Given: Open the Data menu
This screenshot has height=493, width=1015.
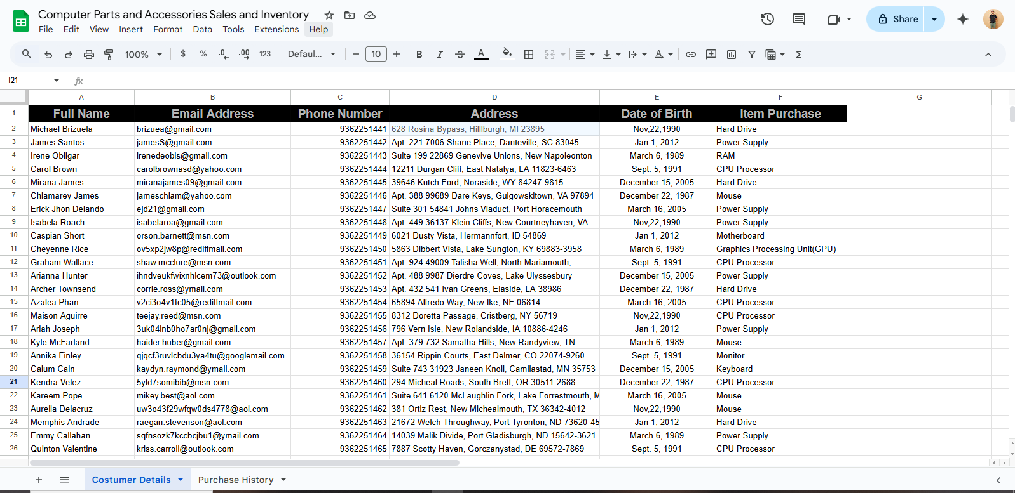Looking at the screenshot, I should click(203, 29).
